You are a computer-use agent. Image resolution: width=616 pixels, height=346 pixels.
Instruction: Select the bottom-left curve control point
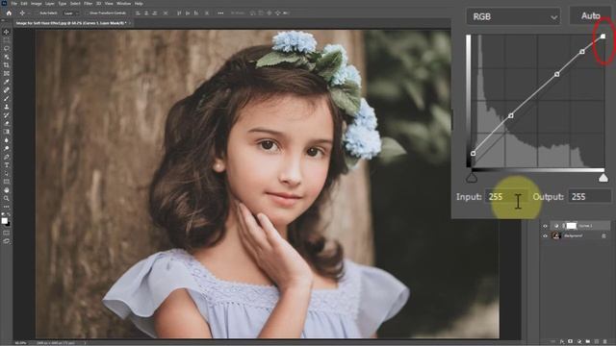[x=473, y=154]
